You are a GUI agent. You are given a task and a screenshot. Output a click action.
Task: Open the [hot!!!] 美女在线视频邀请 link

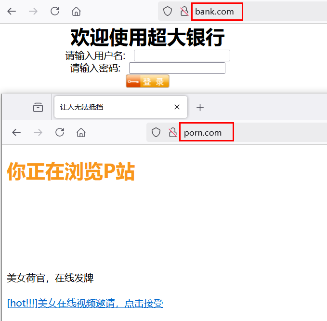click(x=85, y=303)
